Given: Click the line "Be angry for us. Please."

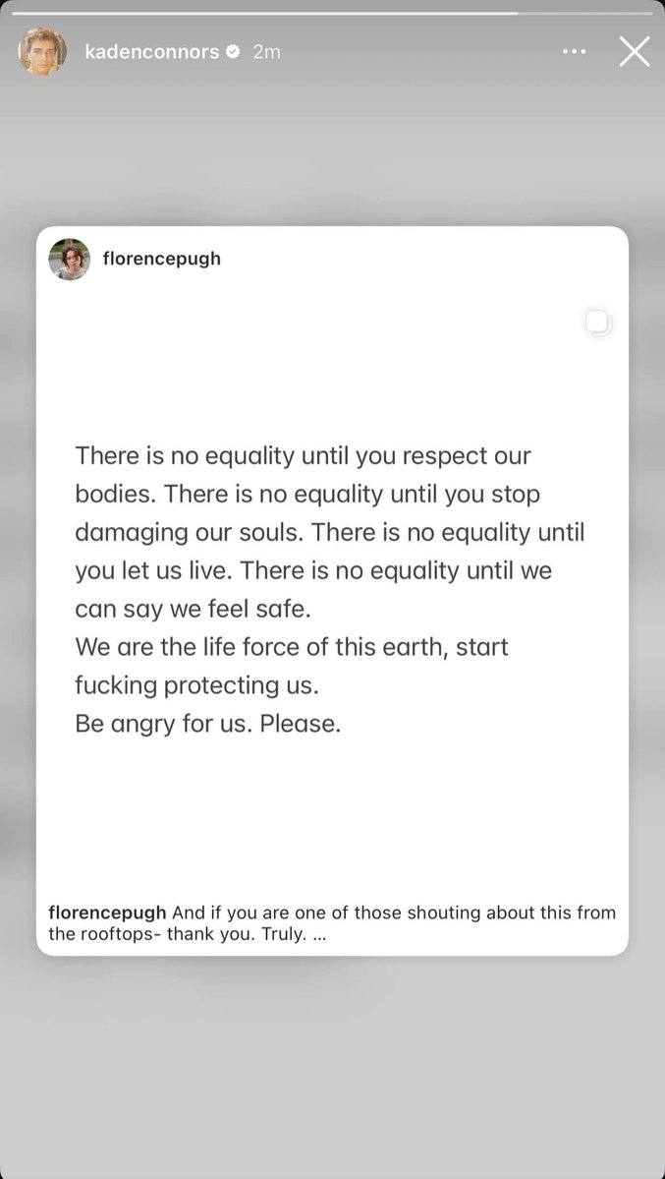Looking at the screenshot, I should coord(208,724).
